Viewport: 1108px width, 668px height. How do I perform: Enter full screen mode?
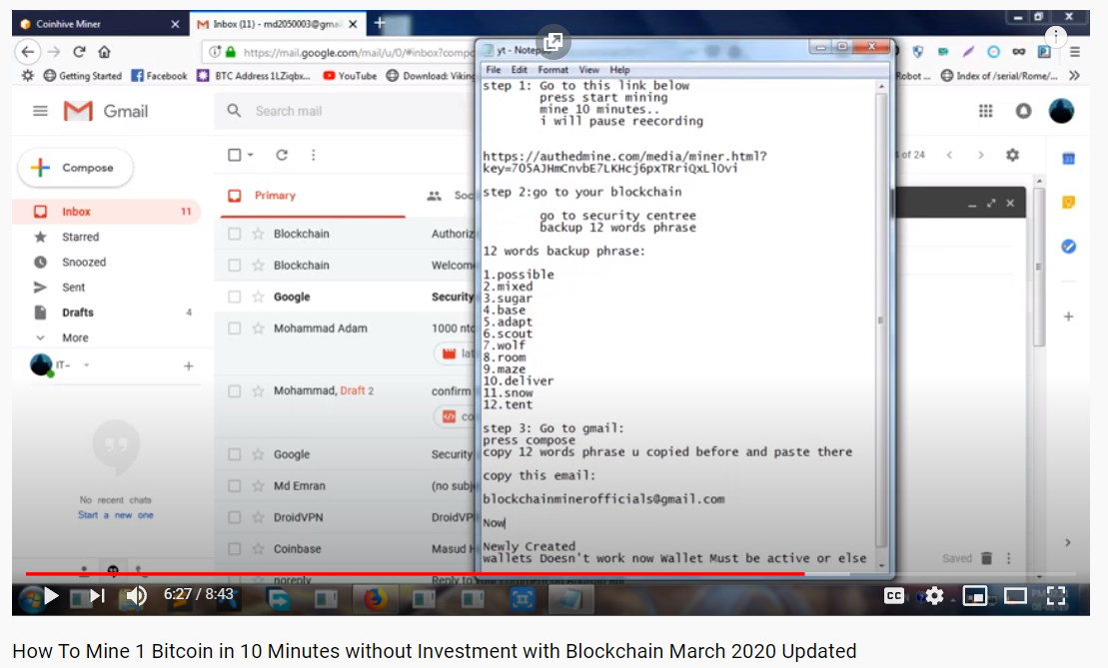pyautogui.click(x=1056, y=596)
